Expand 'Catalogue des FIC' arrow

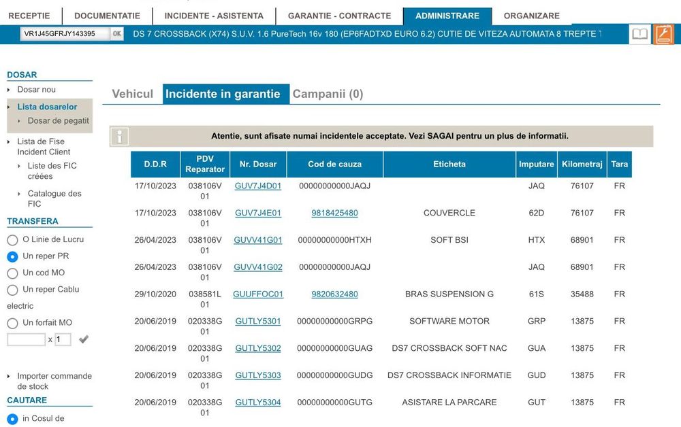[x=19, y=194]
